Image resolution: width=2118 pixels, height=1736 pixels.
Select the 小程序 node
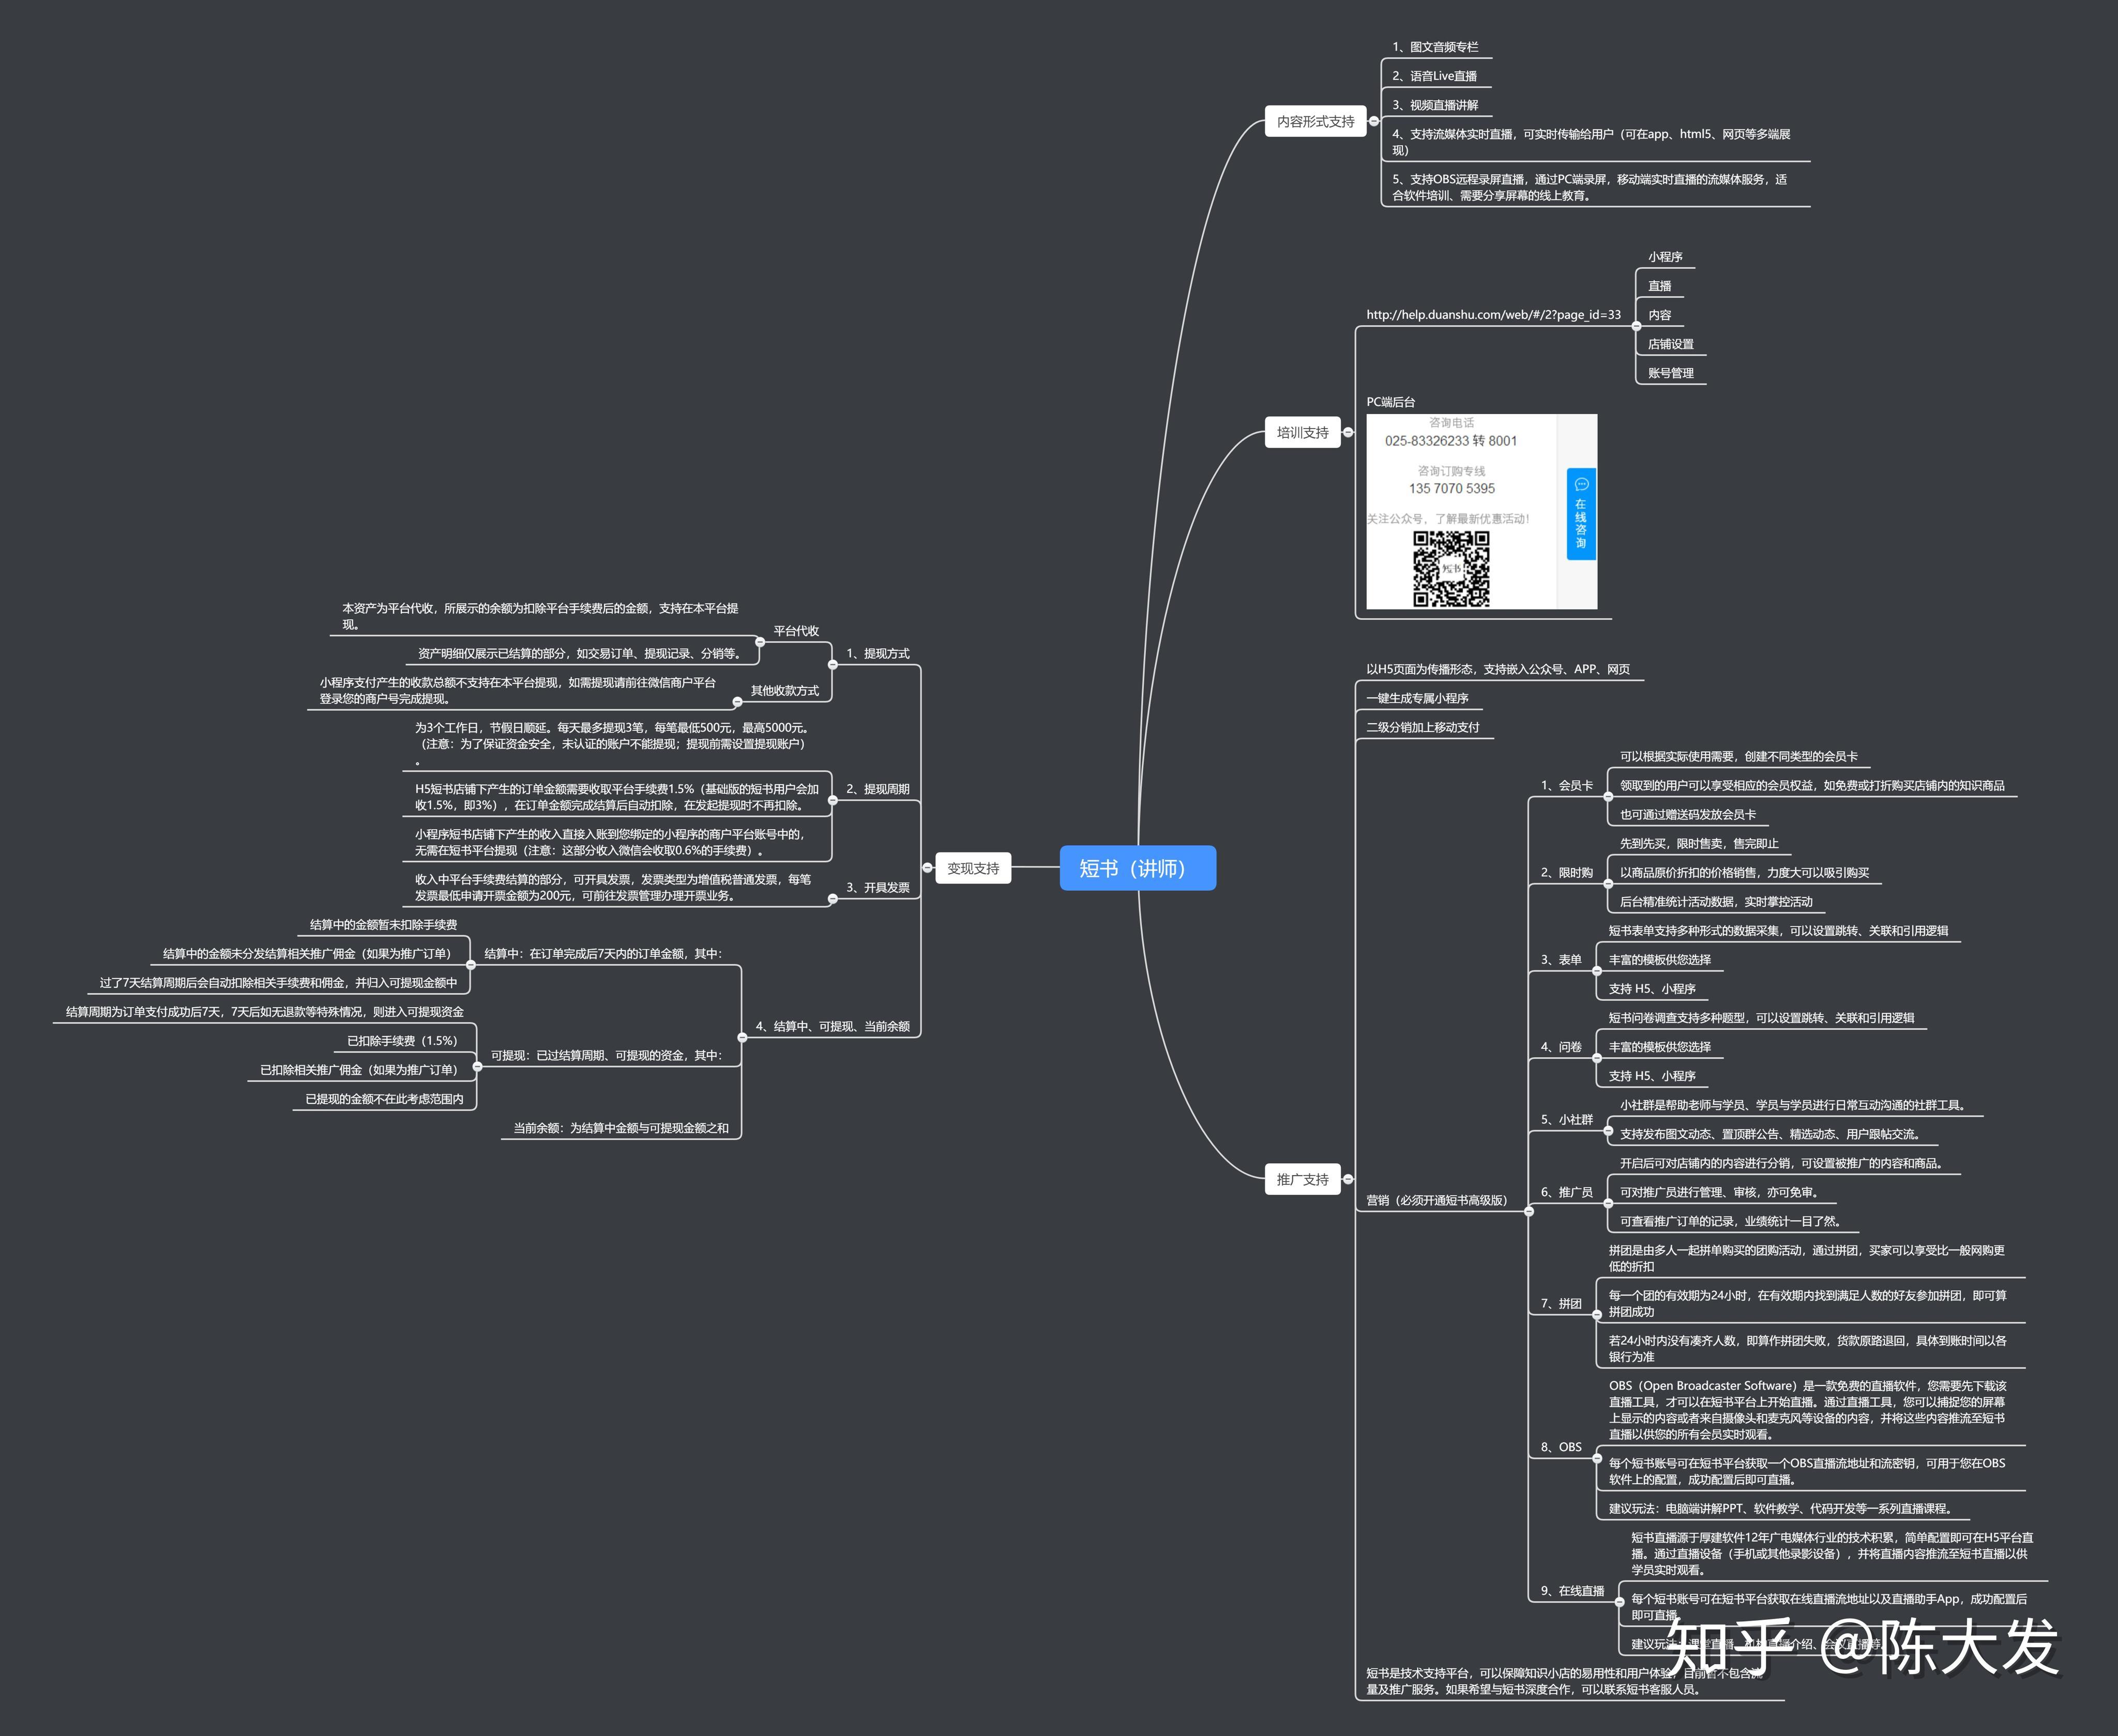tap(1665, 257)
